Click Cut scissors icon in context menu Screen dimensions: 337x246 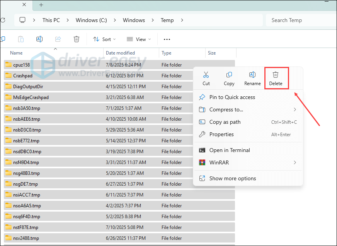coord(206,75)
